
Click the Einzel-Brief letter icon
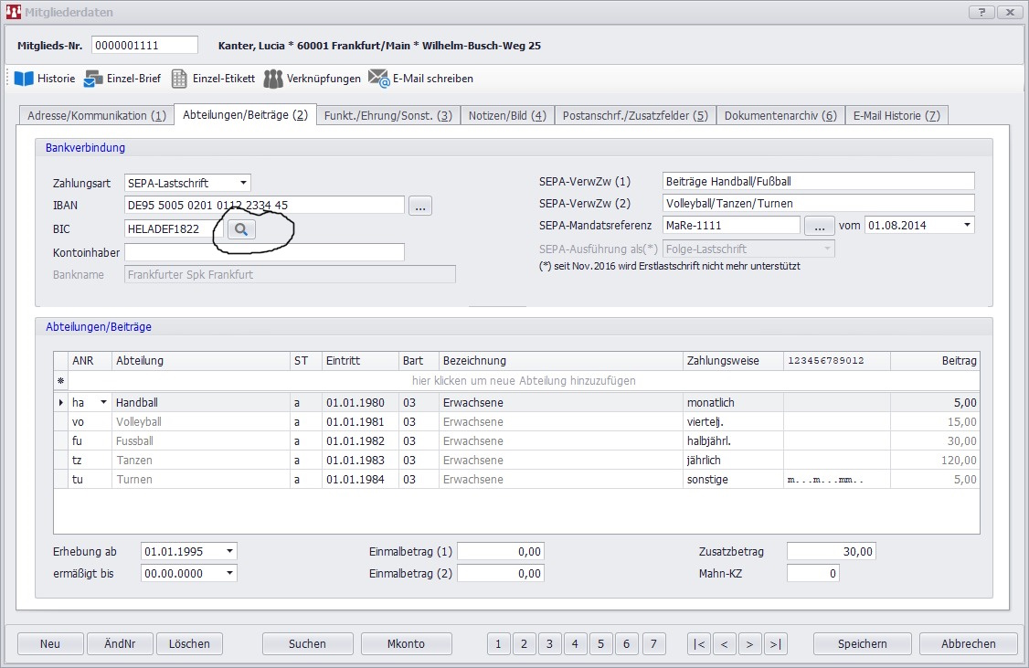(x=93, y=79)
